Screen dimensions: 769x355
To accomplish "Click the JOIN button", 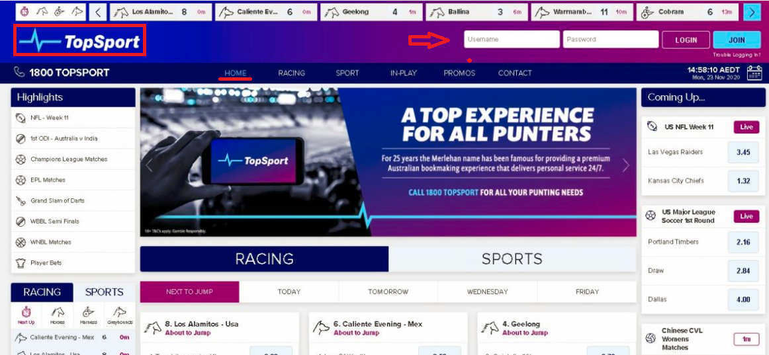I will [x=737, y=40].
